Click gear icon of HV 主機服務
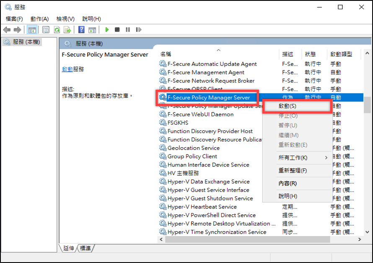The image size is (373, 263). (x=163, y=173)
